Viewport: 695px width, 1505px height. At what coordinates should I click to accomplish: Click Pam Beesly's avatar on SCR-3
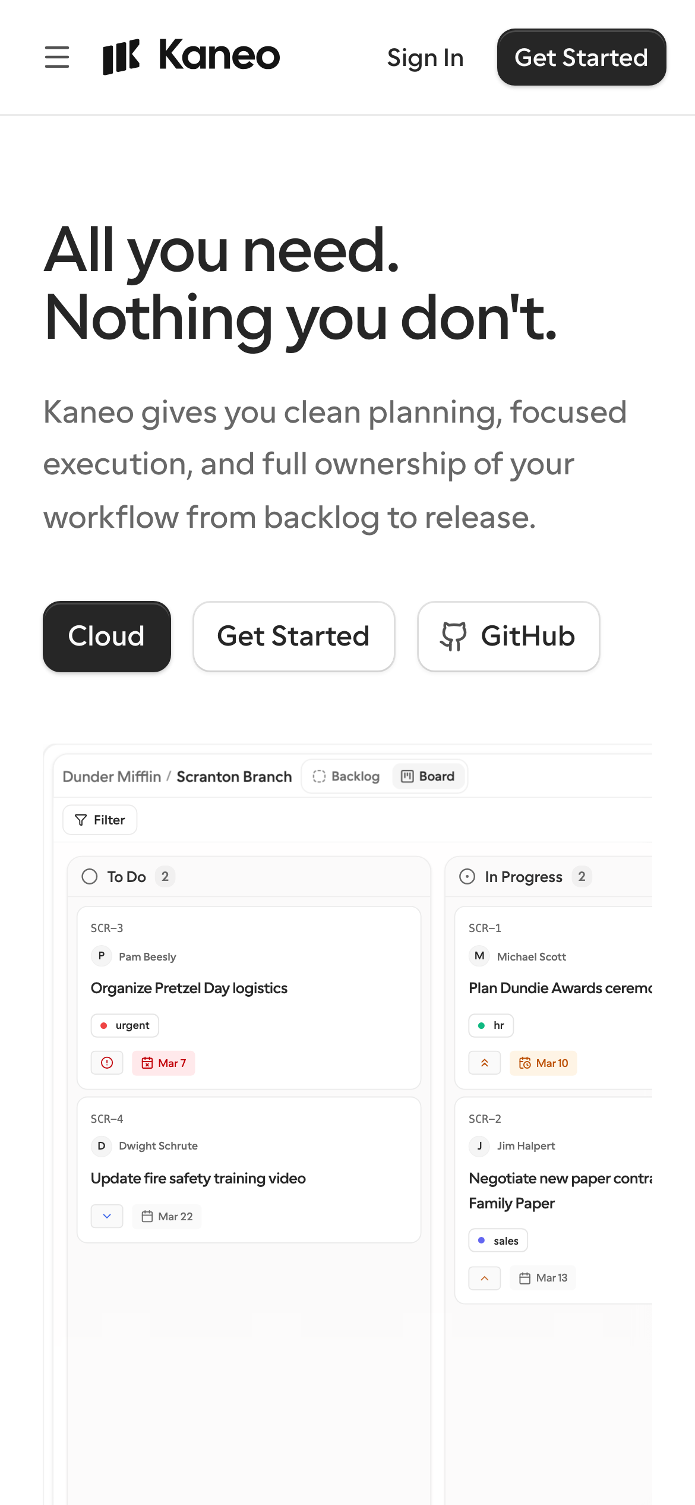pos(102,956)
